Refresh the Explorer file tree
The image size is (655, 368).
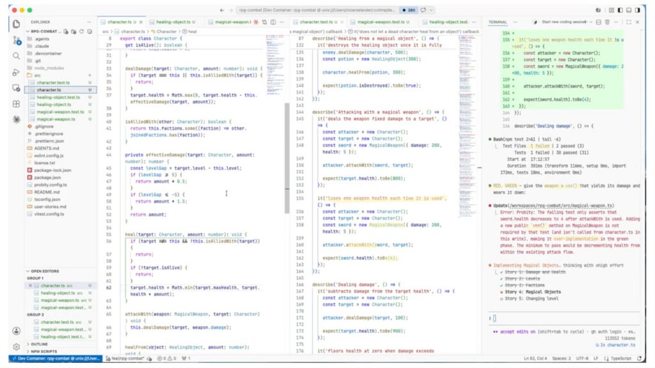pyautogui.click(x=81, y=31)
